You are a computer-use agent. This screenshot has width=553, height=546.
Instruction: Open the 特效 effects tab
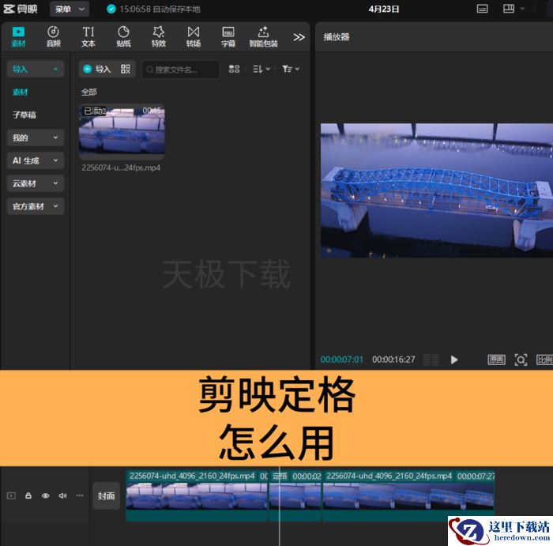(158, 36)
